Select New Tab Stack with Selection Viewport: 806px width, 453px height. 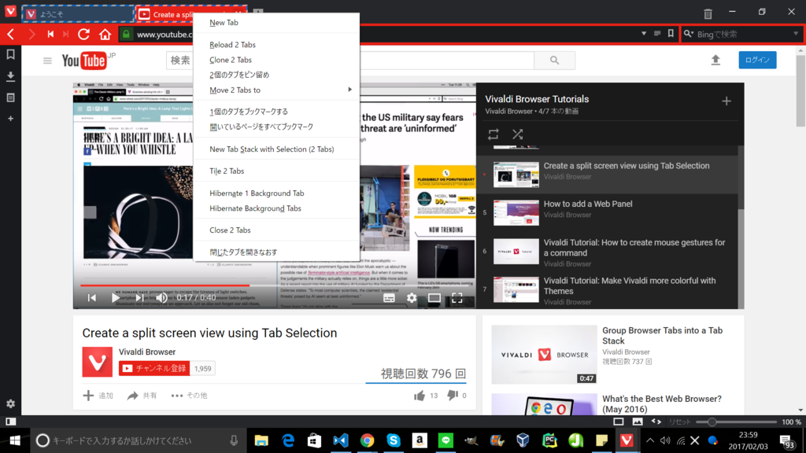click(x=276, y=149)
